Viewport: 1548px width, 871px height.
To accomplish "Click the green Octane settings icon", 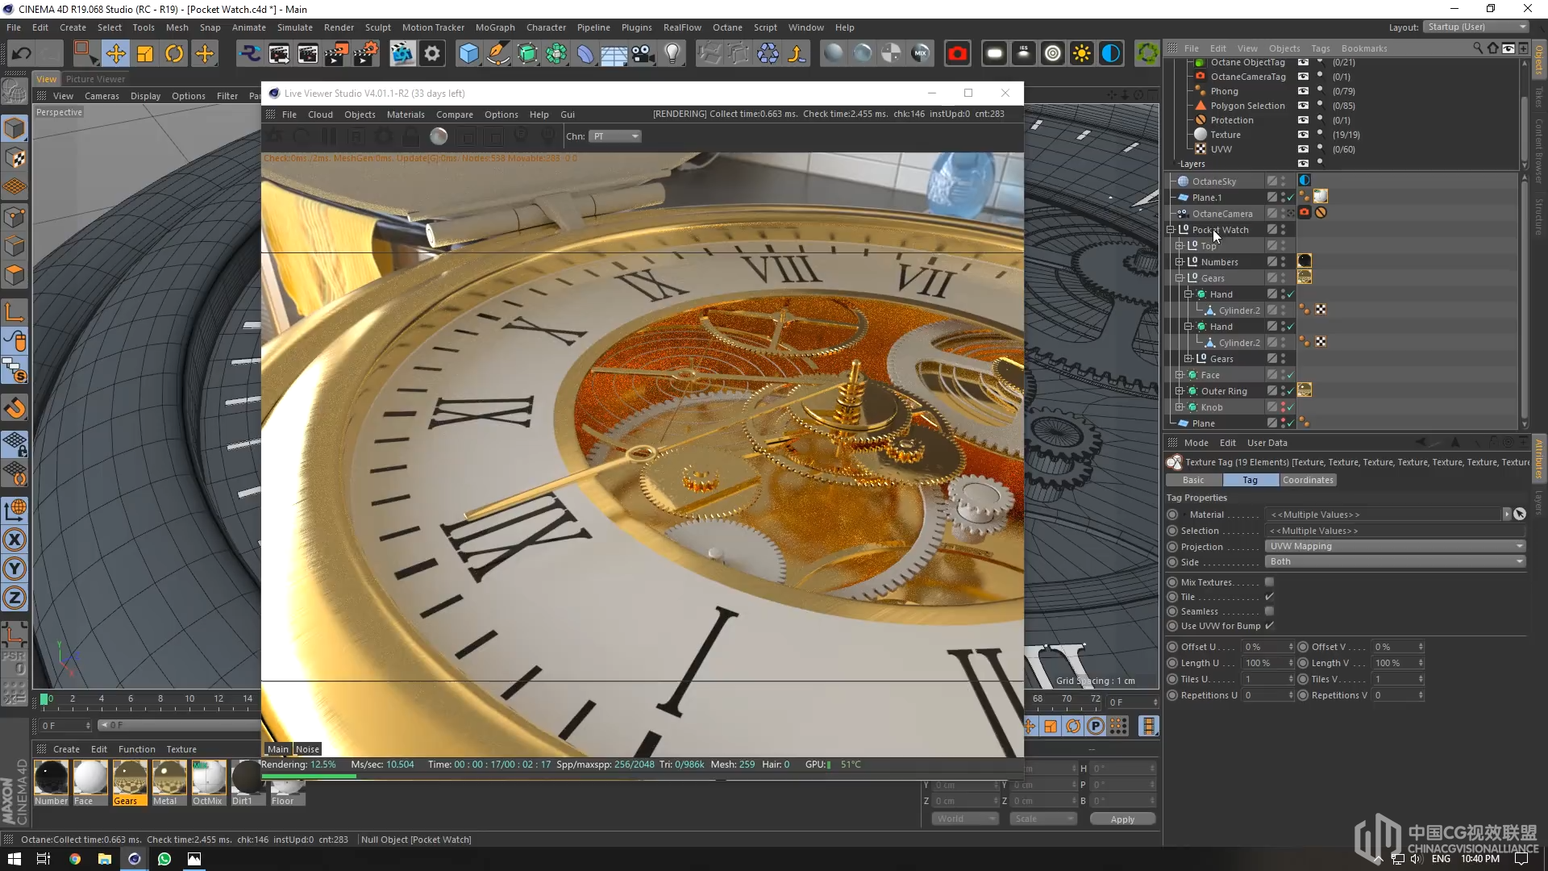I will click(x=1147, y=54).
